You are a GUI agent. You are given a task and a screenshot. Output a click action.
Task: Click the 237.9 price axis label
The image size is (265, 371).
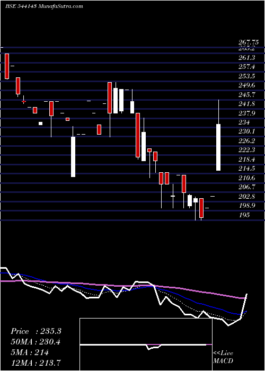pyautogui.click(x=247, y=113)
